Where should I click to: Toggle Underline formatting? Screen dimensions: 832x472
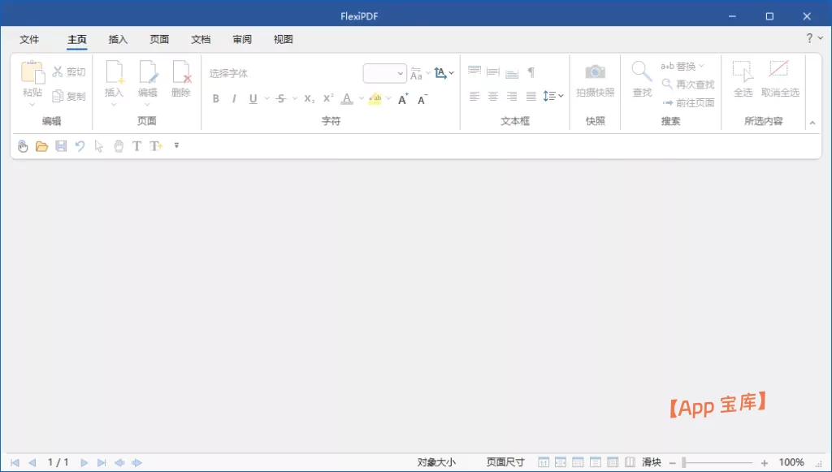tap(253, 98)
